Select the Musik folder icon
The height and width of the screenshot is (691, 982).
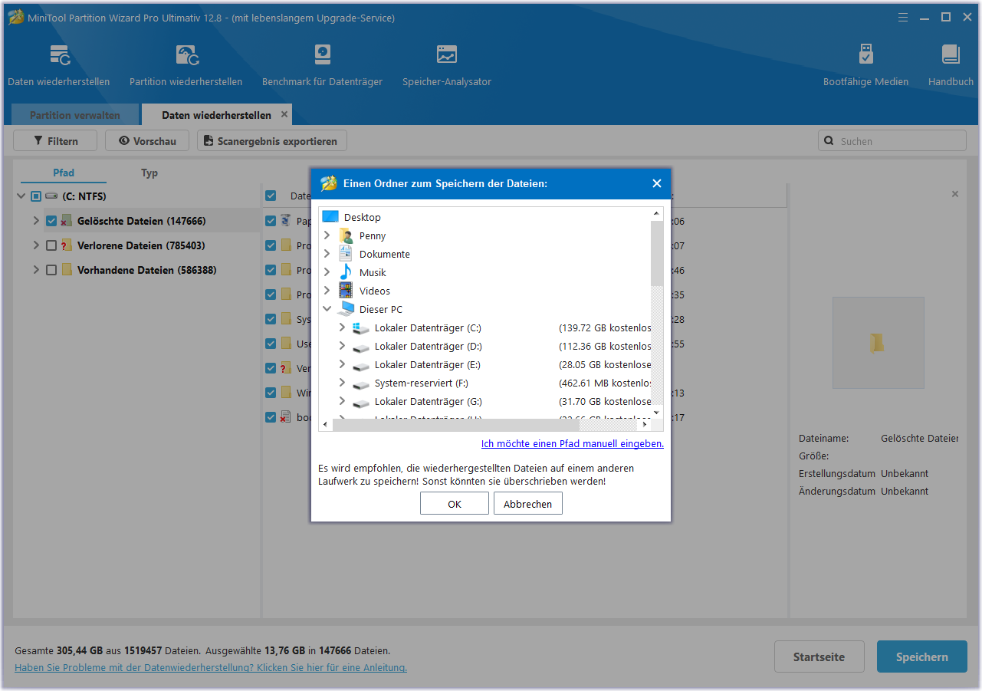tap(346, 272)
